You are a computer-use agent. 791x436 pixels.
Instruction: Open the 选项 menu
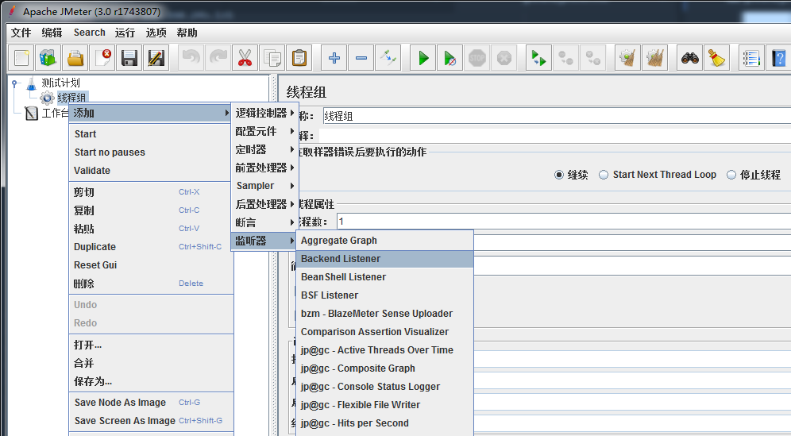(156, 33)
